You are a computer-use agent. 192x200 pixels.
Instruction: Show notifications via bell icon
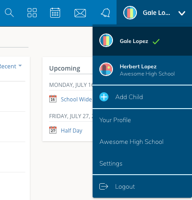click(105, 13)
